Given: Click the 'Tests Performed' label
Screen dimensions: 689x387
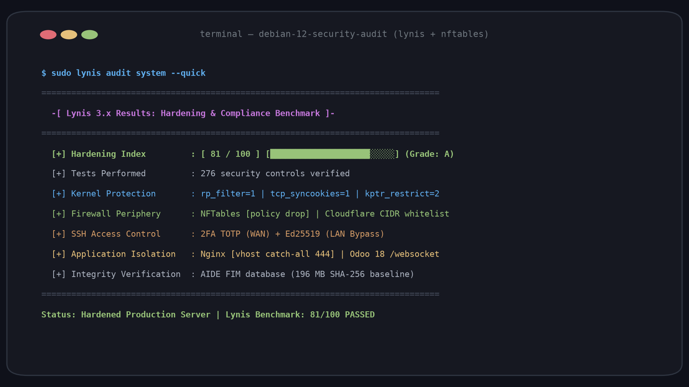Looking at the screenshot, I should click(x=108, y=174).
